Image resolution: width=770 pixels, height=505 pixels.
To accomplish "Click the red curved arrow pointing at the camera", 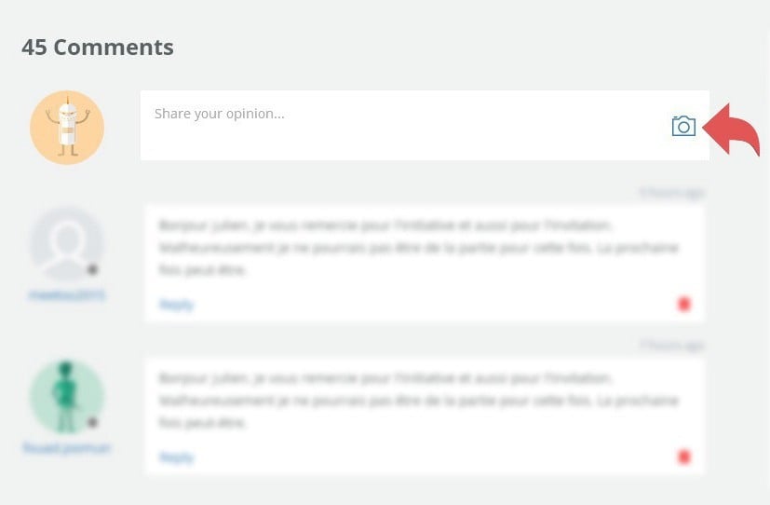I will point(733,131).
